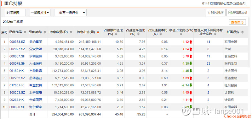Click green down arrow for 人福医药
252x119 pixels.
[191, 63]
